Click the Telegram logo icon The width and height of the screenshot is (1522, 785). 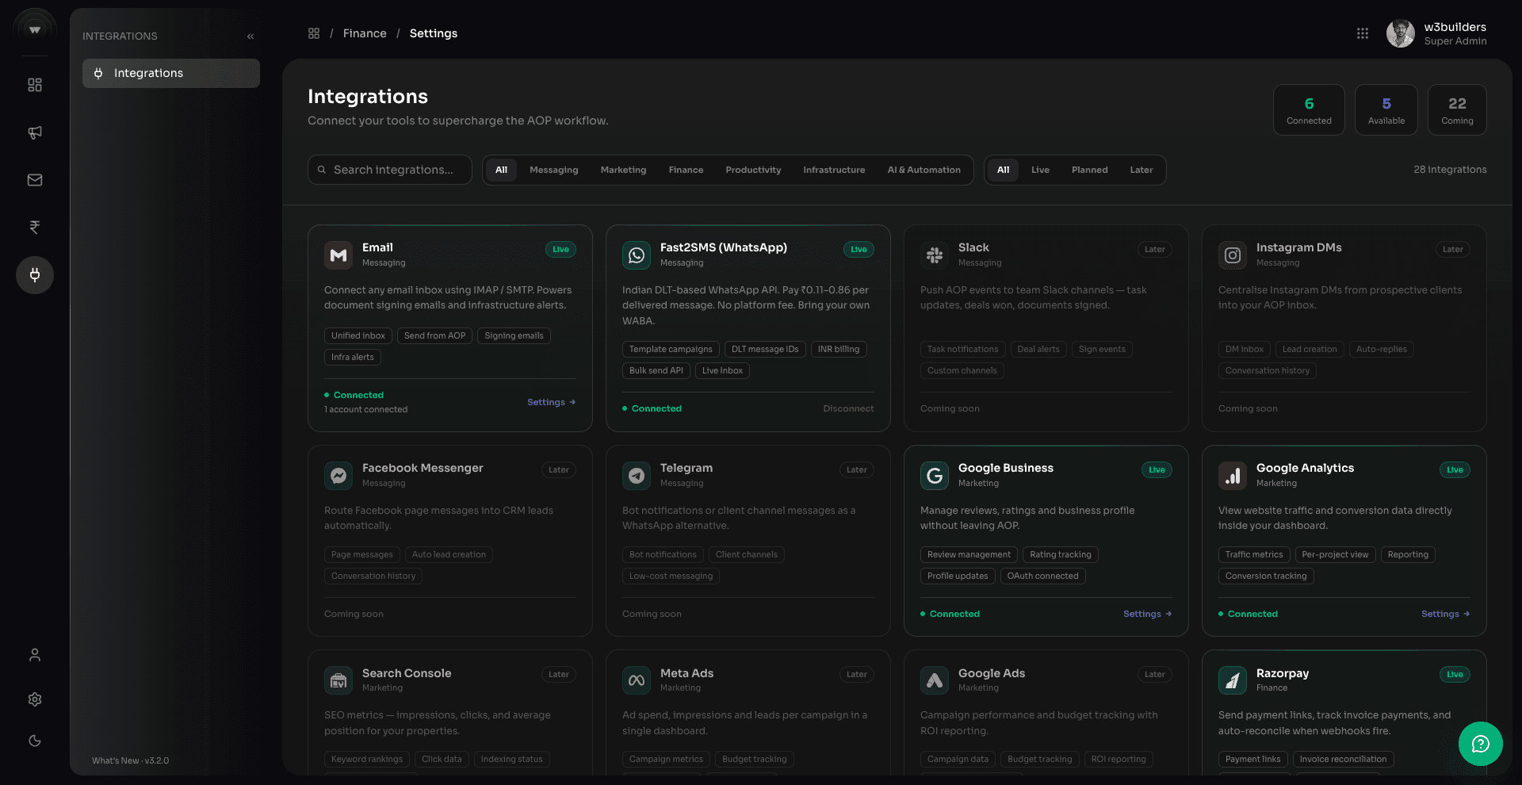pyautogui.click(x=637, y=476)
